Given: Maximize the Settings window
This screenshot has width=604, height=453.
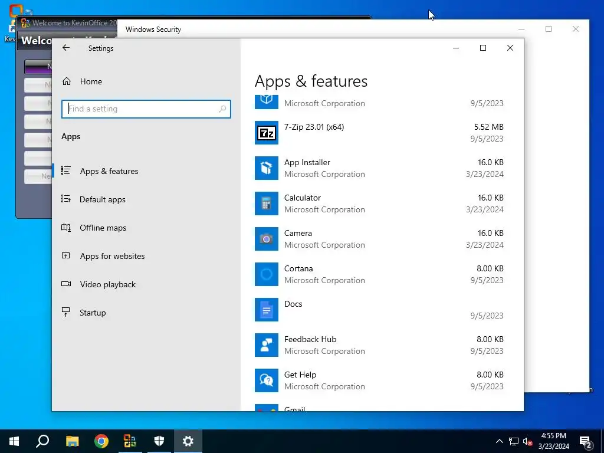Looking at the screenshot, I should tap(483, 48).
